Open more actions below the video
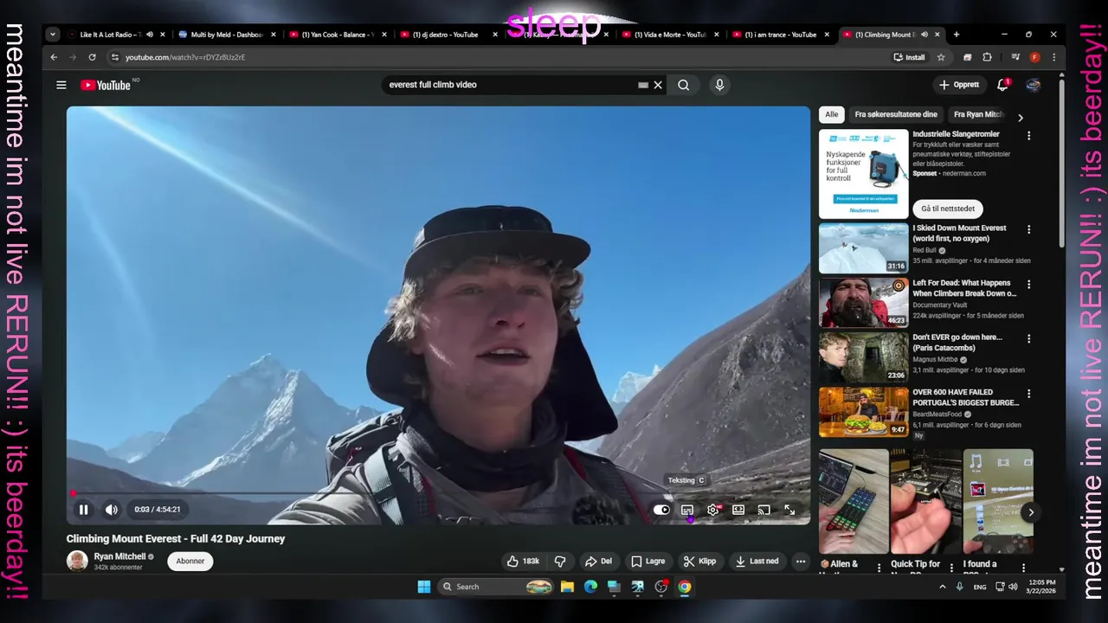 tap(801, 561)
